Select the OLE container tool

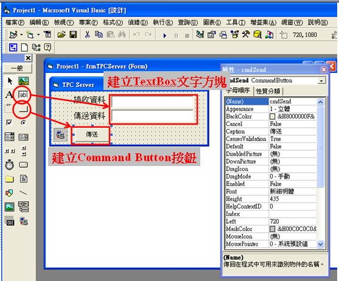click(10, 221)
